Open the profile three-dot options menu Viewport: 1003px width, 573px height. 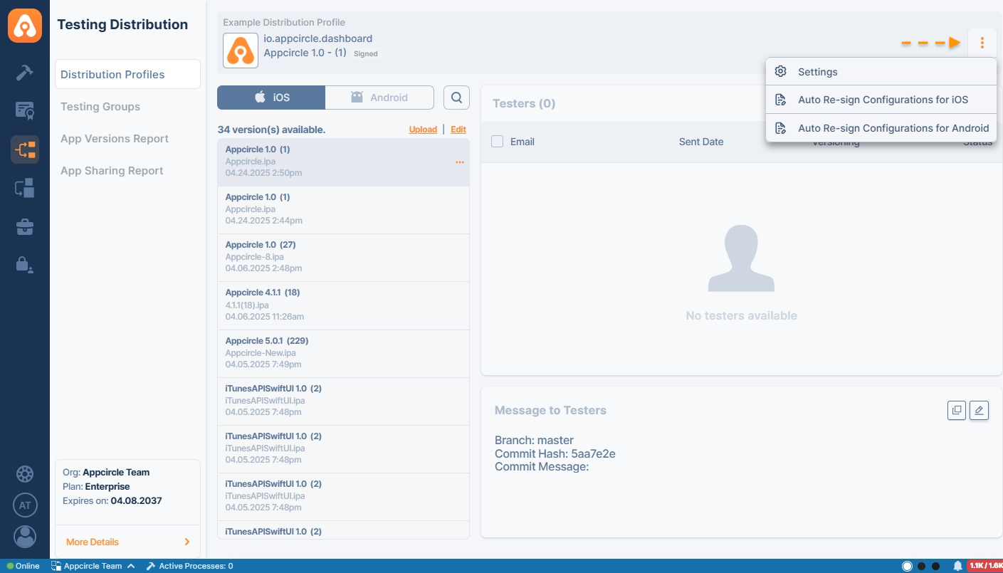click(x=982, y=43)
